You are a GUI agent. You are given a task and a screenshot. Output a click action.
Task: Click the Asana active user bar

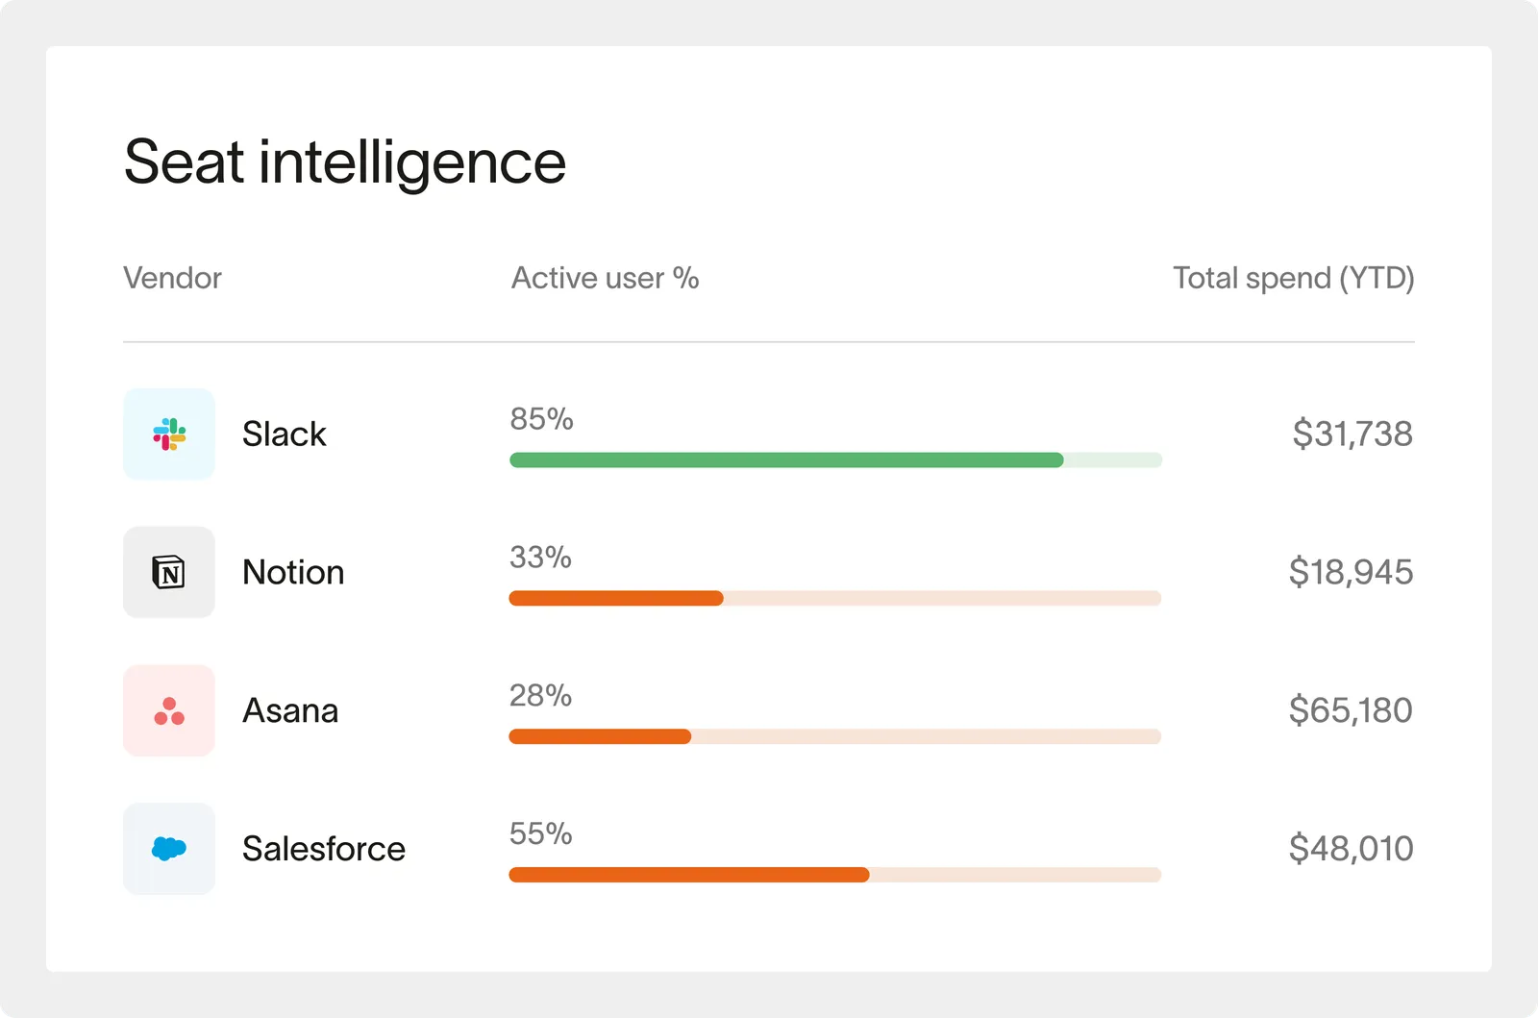pyautogui.click(x=600, y=737)
